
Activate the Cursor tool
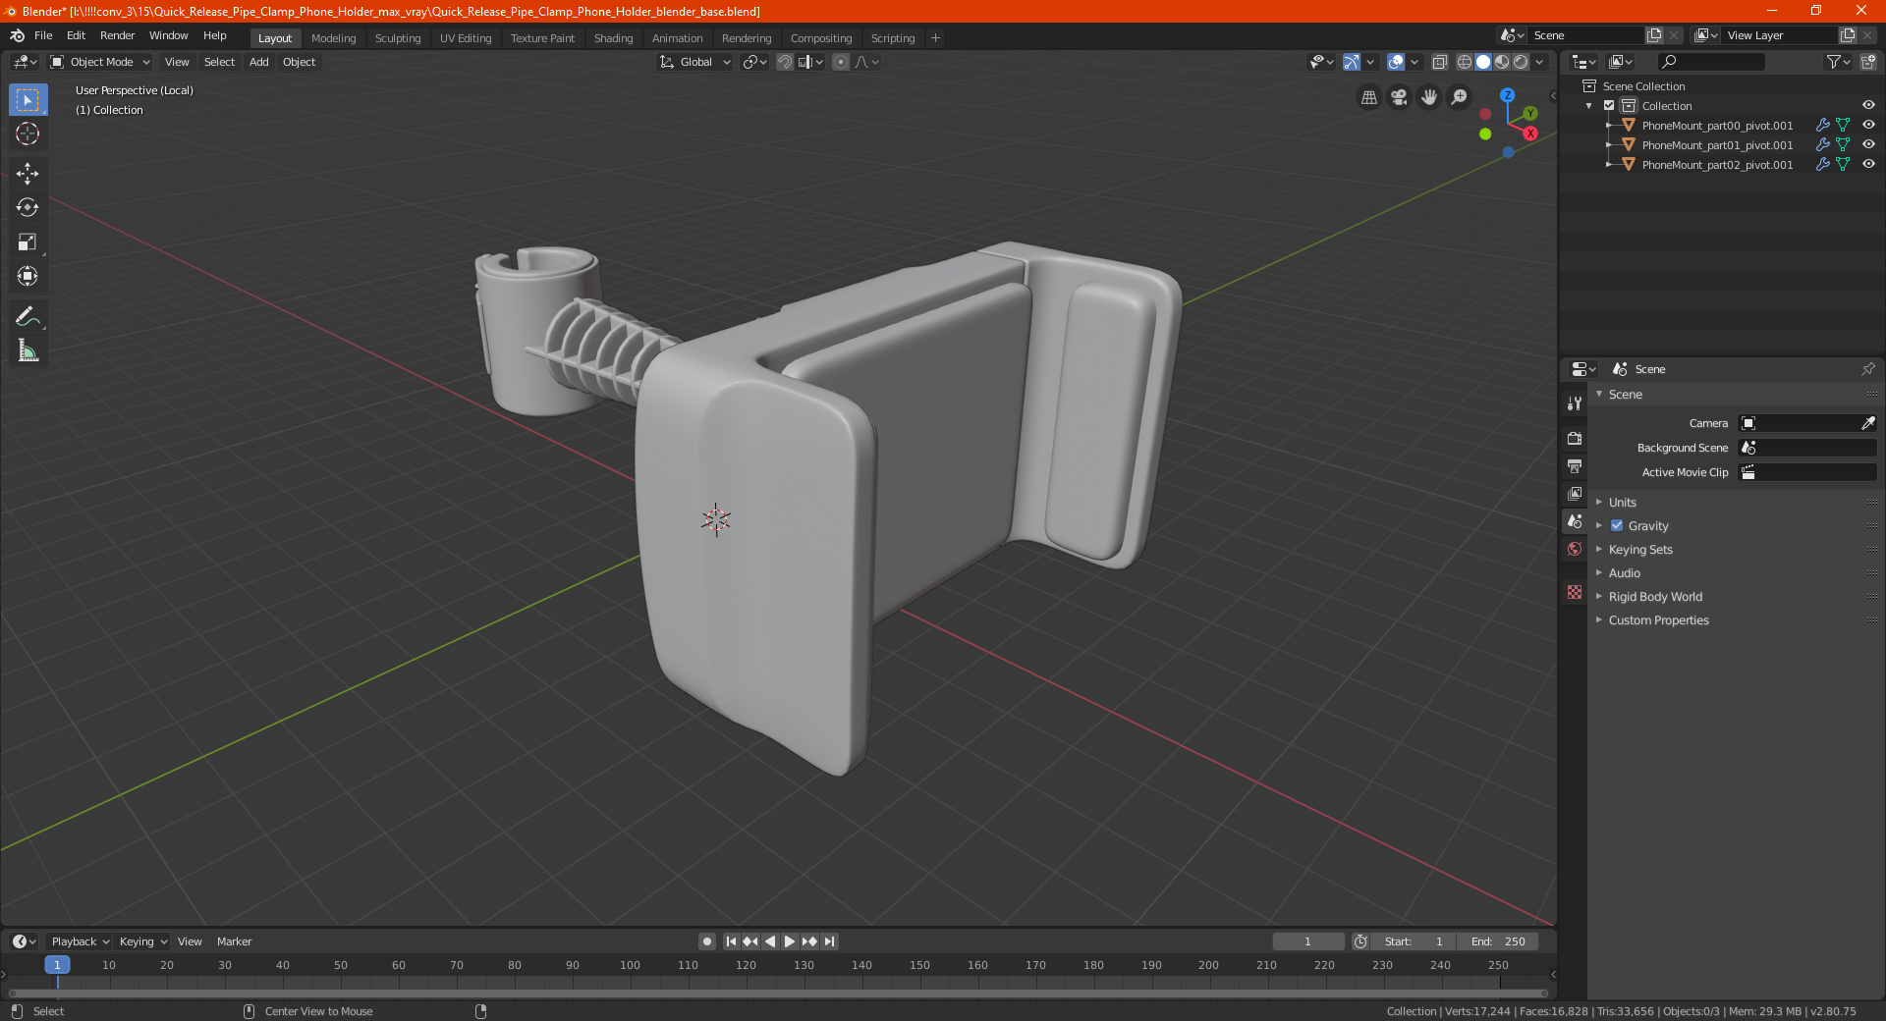tap(28, 134)
